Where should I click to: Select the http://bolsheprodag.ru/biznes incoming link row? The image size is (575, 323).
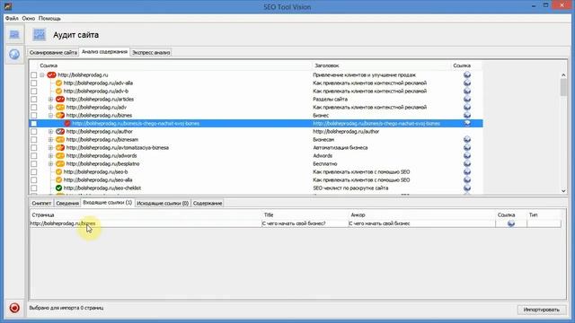point(296,223)
